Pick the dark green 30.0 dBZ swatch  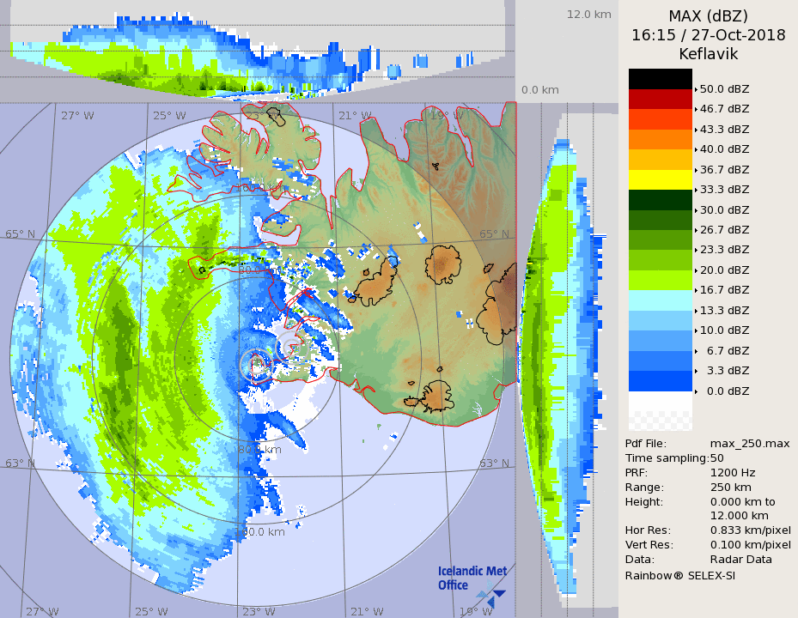[x=660, y=199]
